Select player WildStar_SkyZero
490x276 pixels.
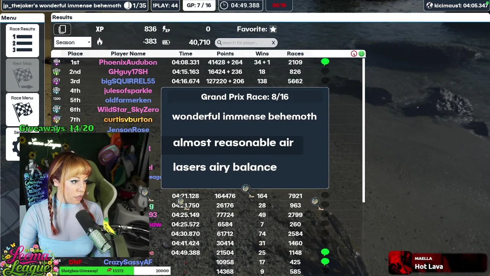[128, 110]
